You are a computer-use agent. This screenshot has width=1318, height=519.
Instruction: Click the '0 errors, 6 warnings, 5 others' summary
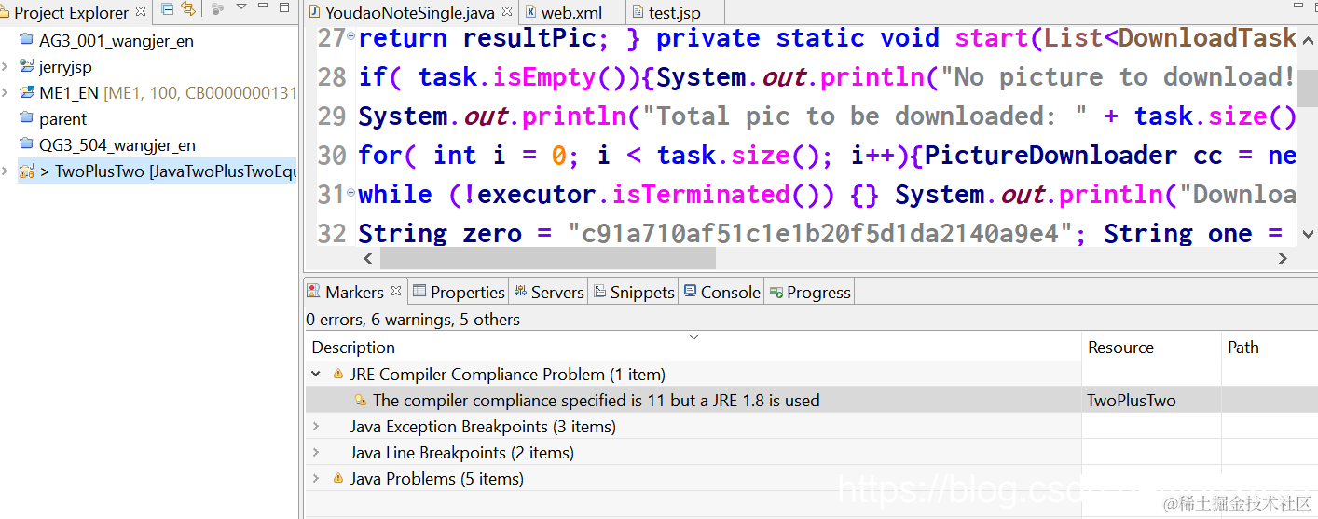413,320
